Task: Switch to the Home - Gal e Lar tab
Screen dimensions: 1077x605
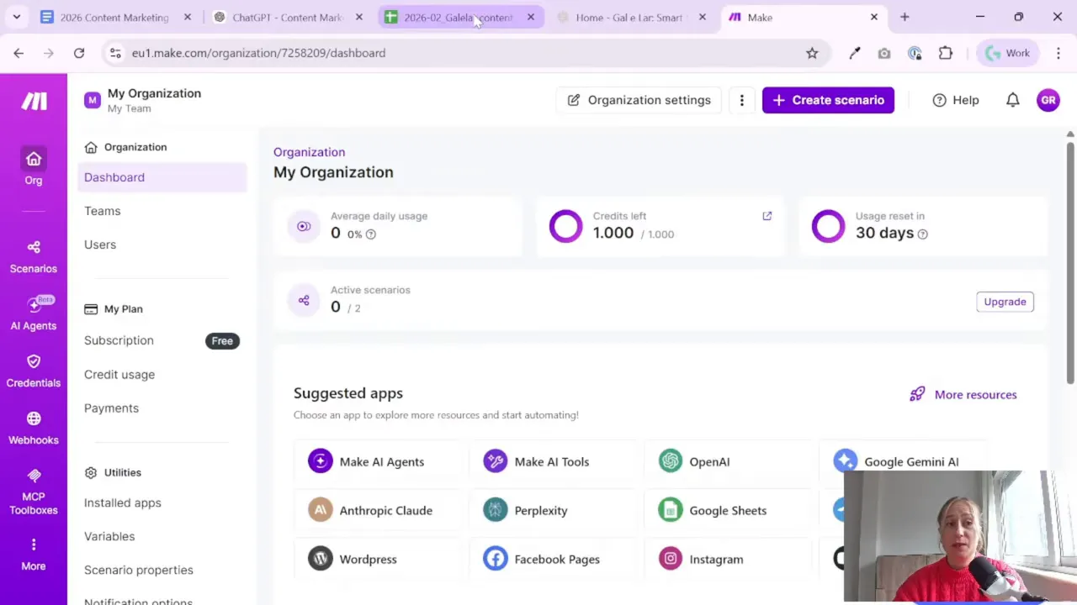Action: [631, 17]
